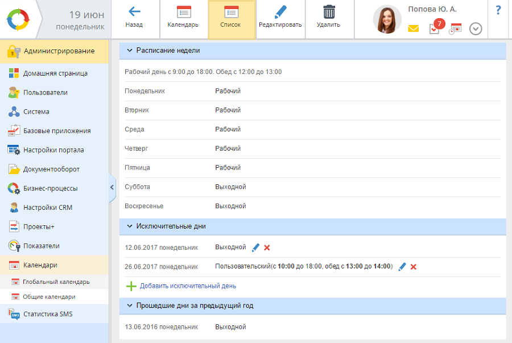The image size is (512, 343).
Task: Open tasks icon with badge 7
Action: (x=435, y=28)
